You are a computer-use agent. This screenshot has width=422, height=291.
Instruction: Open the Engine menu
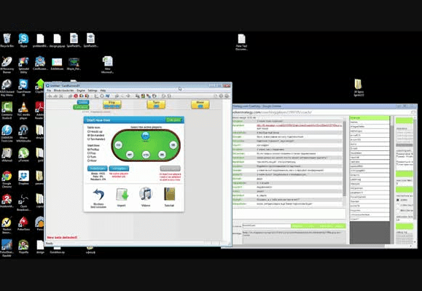click(x=81, y=90)
